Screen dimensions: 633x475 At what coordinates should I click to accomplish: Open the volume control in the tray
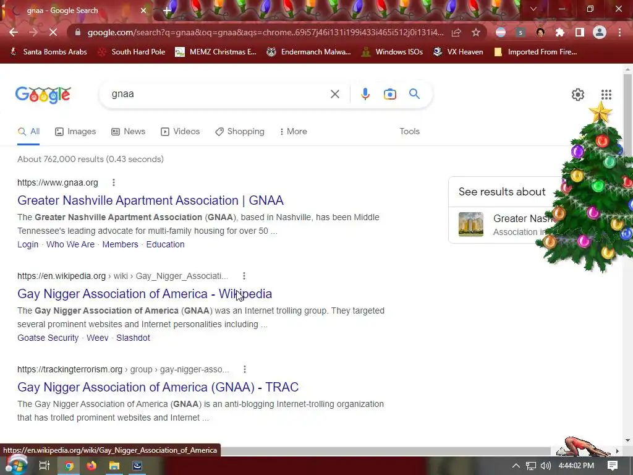(x=545, y=466)
